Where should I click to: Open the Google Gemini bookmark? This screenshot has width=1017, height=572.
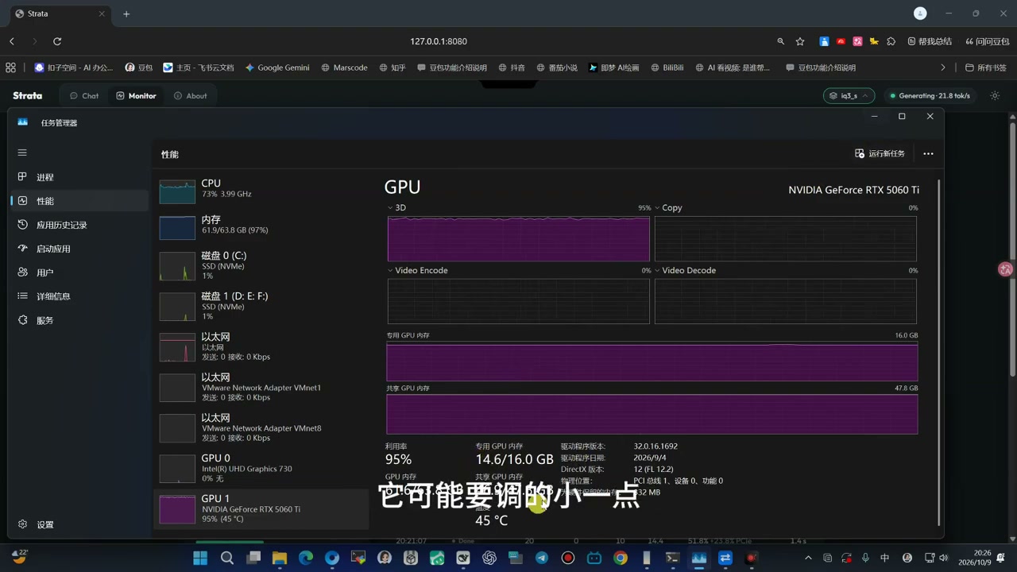click(277, 68)
